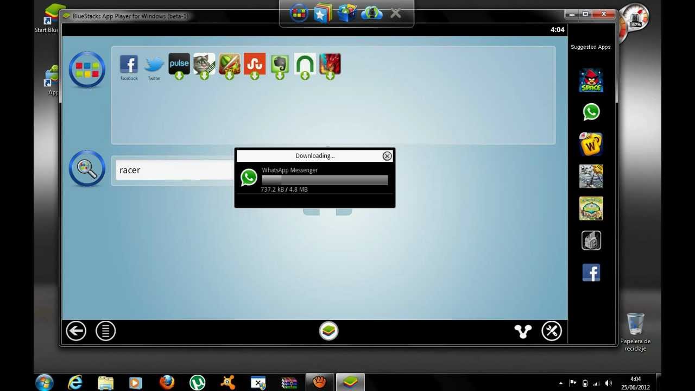Open the BlueStacks settings tools button
The height and width of the screenshot is (391, 695).
pyautogui.click(x=552, y=331)
